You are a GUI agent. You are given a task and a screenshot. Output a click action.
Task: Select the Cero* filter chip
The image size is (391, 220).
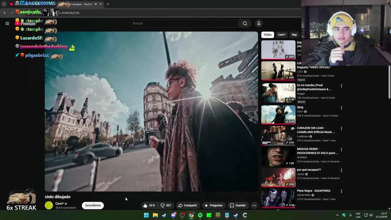tap(282, 35)
